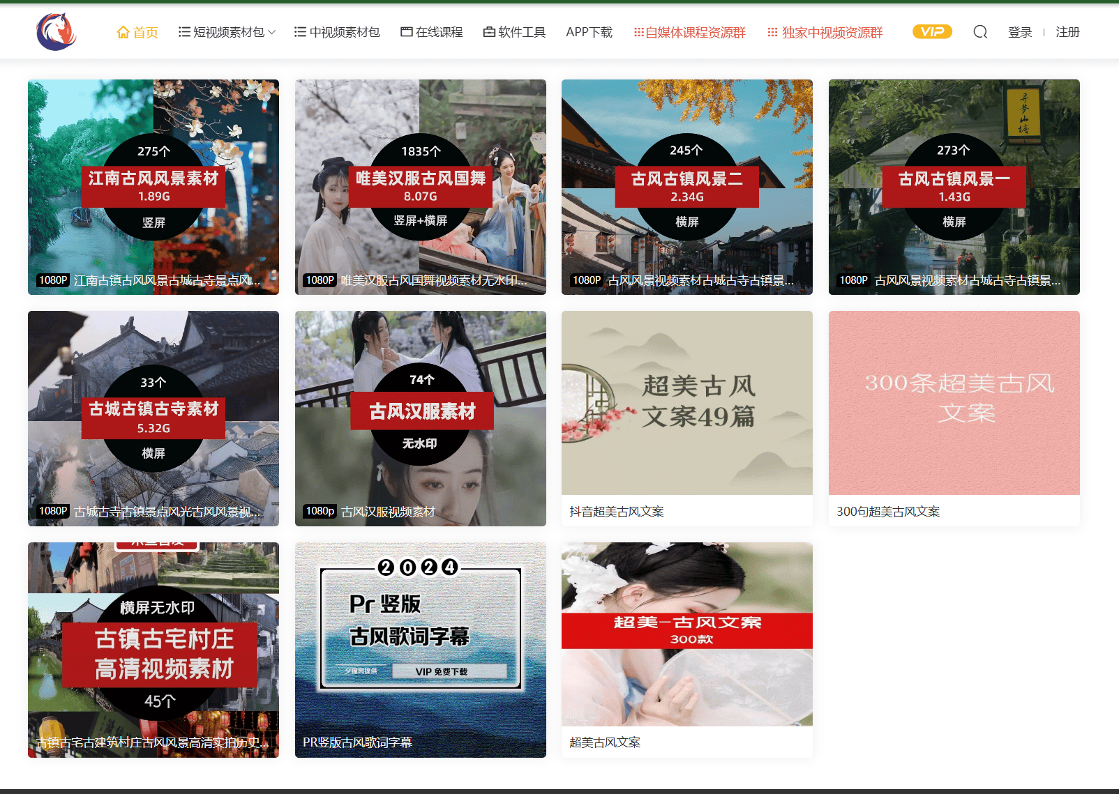Open the 抖音超美古风文案 title link

point(617,512)
